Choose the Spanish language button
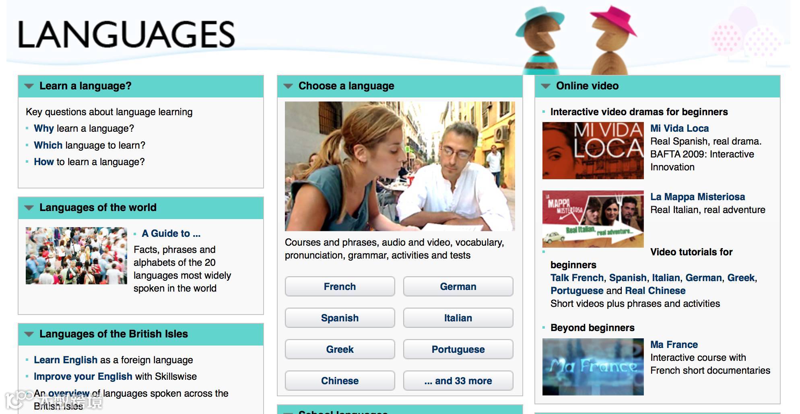This screenshot has height=414, width=800. click(340, 318)
